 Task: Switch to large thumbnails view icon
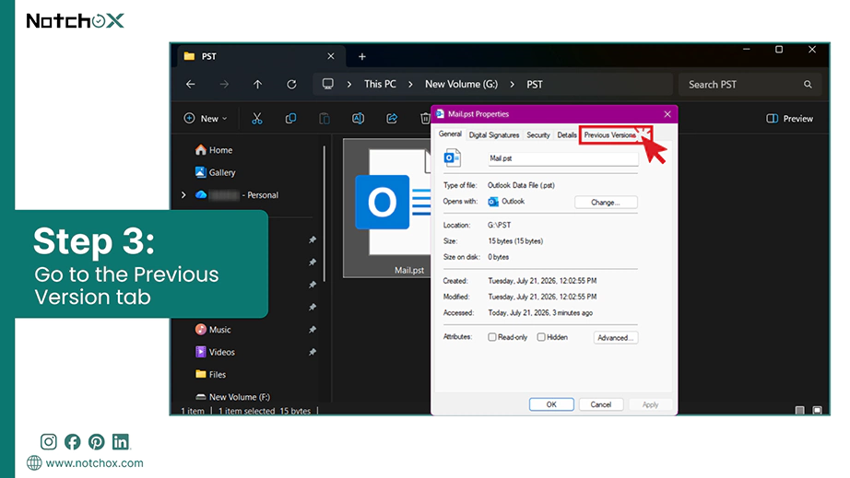pos(817,411)
